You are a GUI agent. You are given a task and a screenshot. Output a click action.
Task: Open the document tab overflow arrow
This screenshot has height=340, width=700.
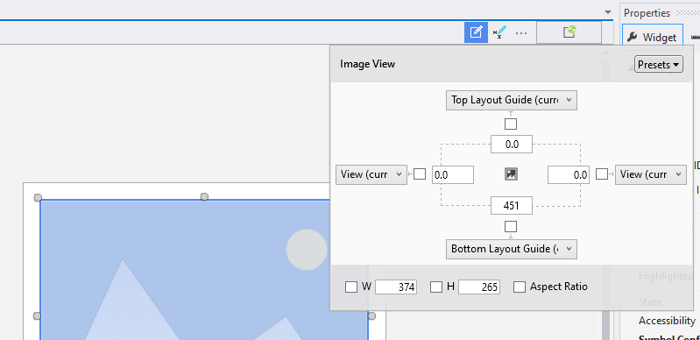point(608,12)
